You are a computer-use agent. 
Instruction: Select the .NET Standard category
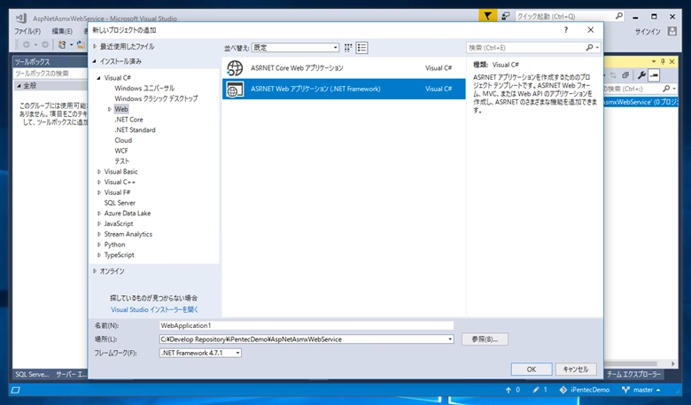pos(135,130)
